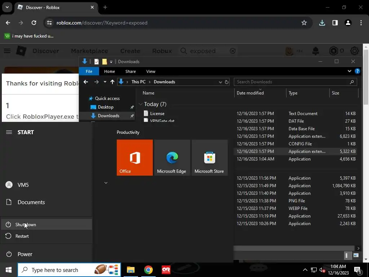Go forward in the Explorer window
The image size is (369, 277).
[x=97, y=82]
